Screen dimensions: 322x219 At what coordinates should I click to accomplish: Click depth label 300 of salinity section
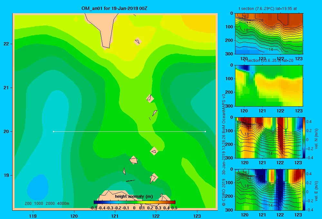pos(229,106)
